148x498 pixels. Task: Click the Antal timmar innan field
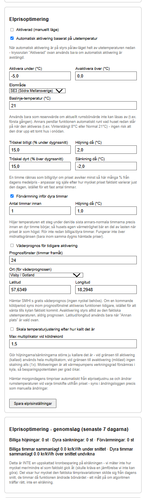click(x=40, y=210)
